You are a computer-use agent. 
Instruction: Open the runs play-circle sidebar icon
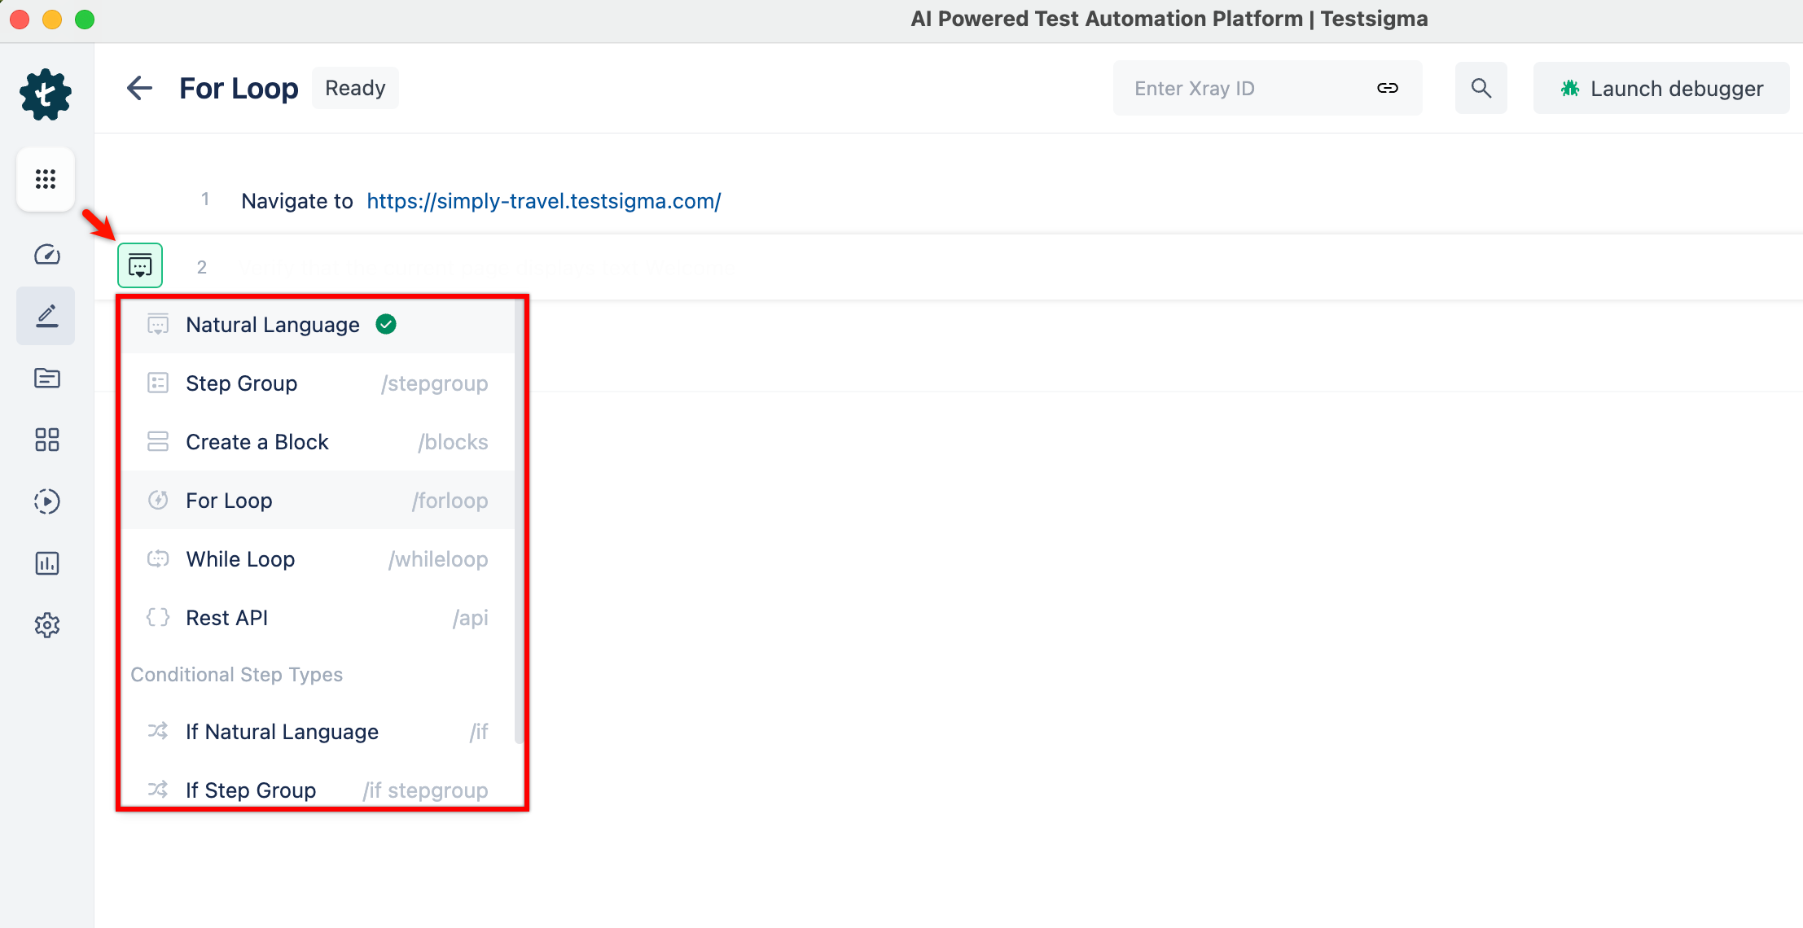click(46, 501)
